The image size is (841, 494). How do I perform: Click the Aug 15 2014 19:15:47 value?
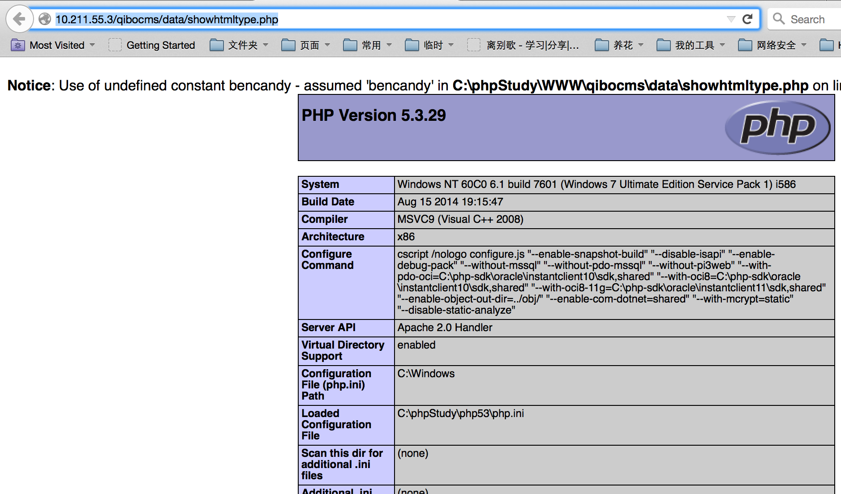(450, 202)
